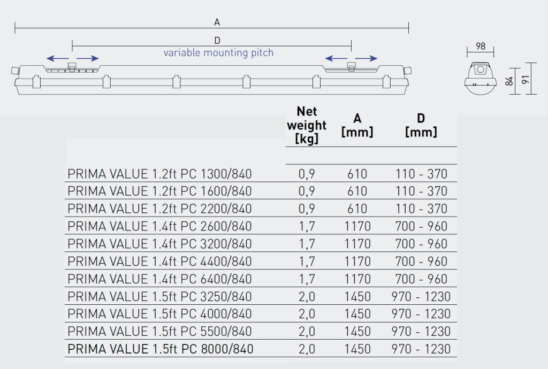
Task: Select the 'Net weight [kg]' column header
Action: 307,125
